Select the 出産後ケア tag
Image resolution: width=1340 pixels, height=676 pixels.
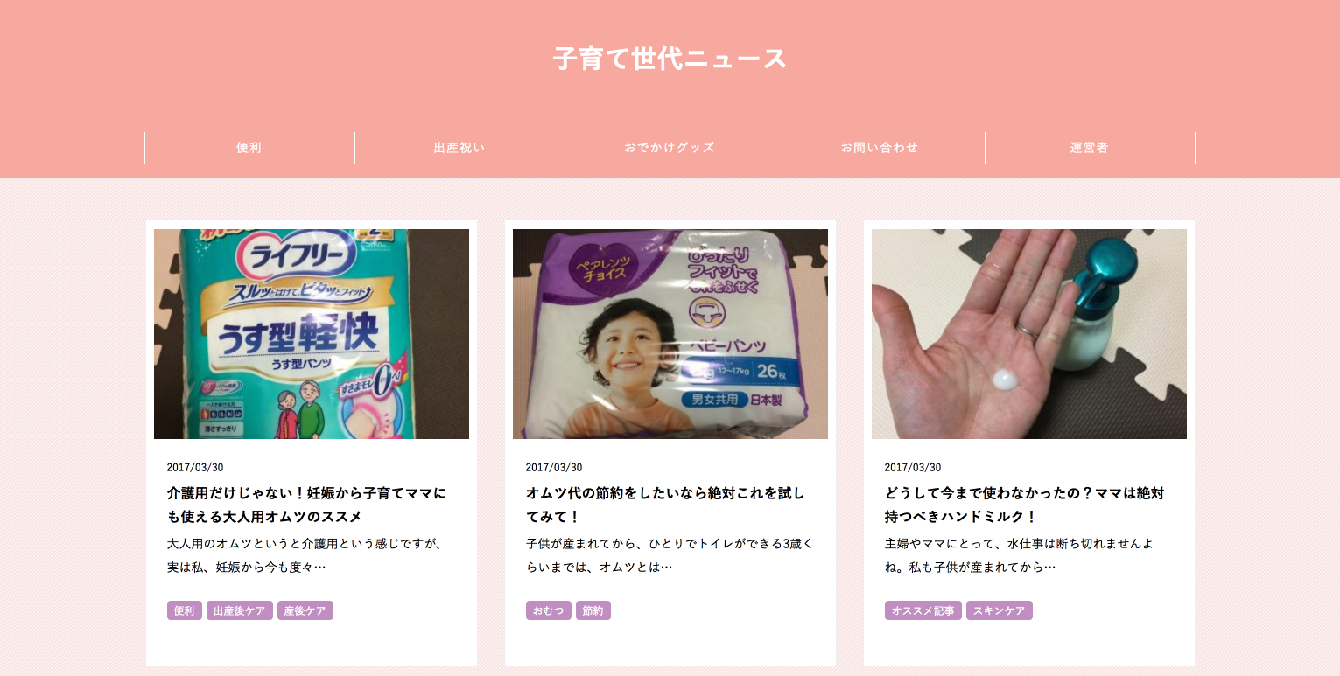click(x=240, y=610)
